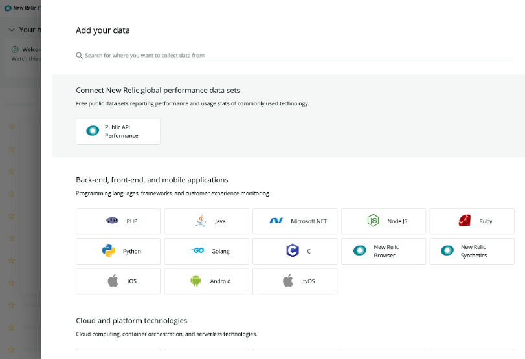Focus the data source search field
This screenshot has width=525, height=359.
293,56
